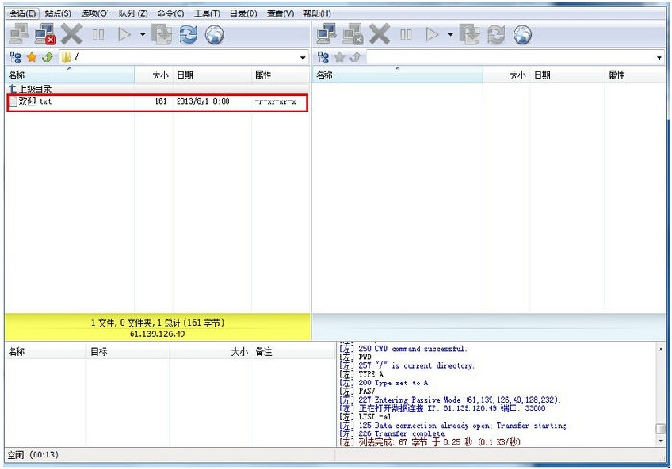The image size is (672, 469).
Task: Sort left pane by 日期 column header
Action: pyautogui.click(x=211, y=75)
